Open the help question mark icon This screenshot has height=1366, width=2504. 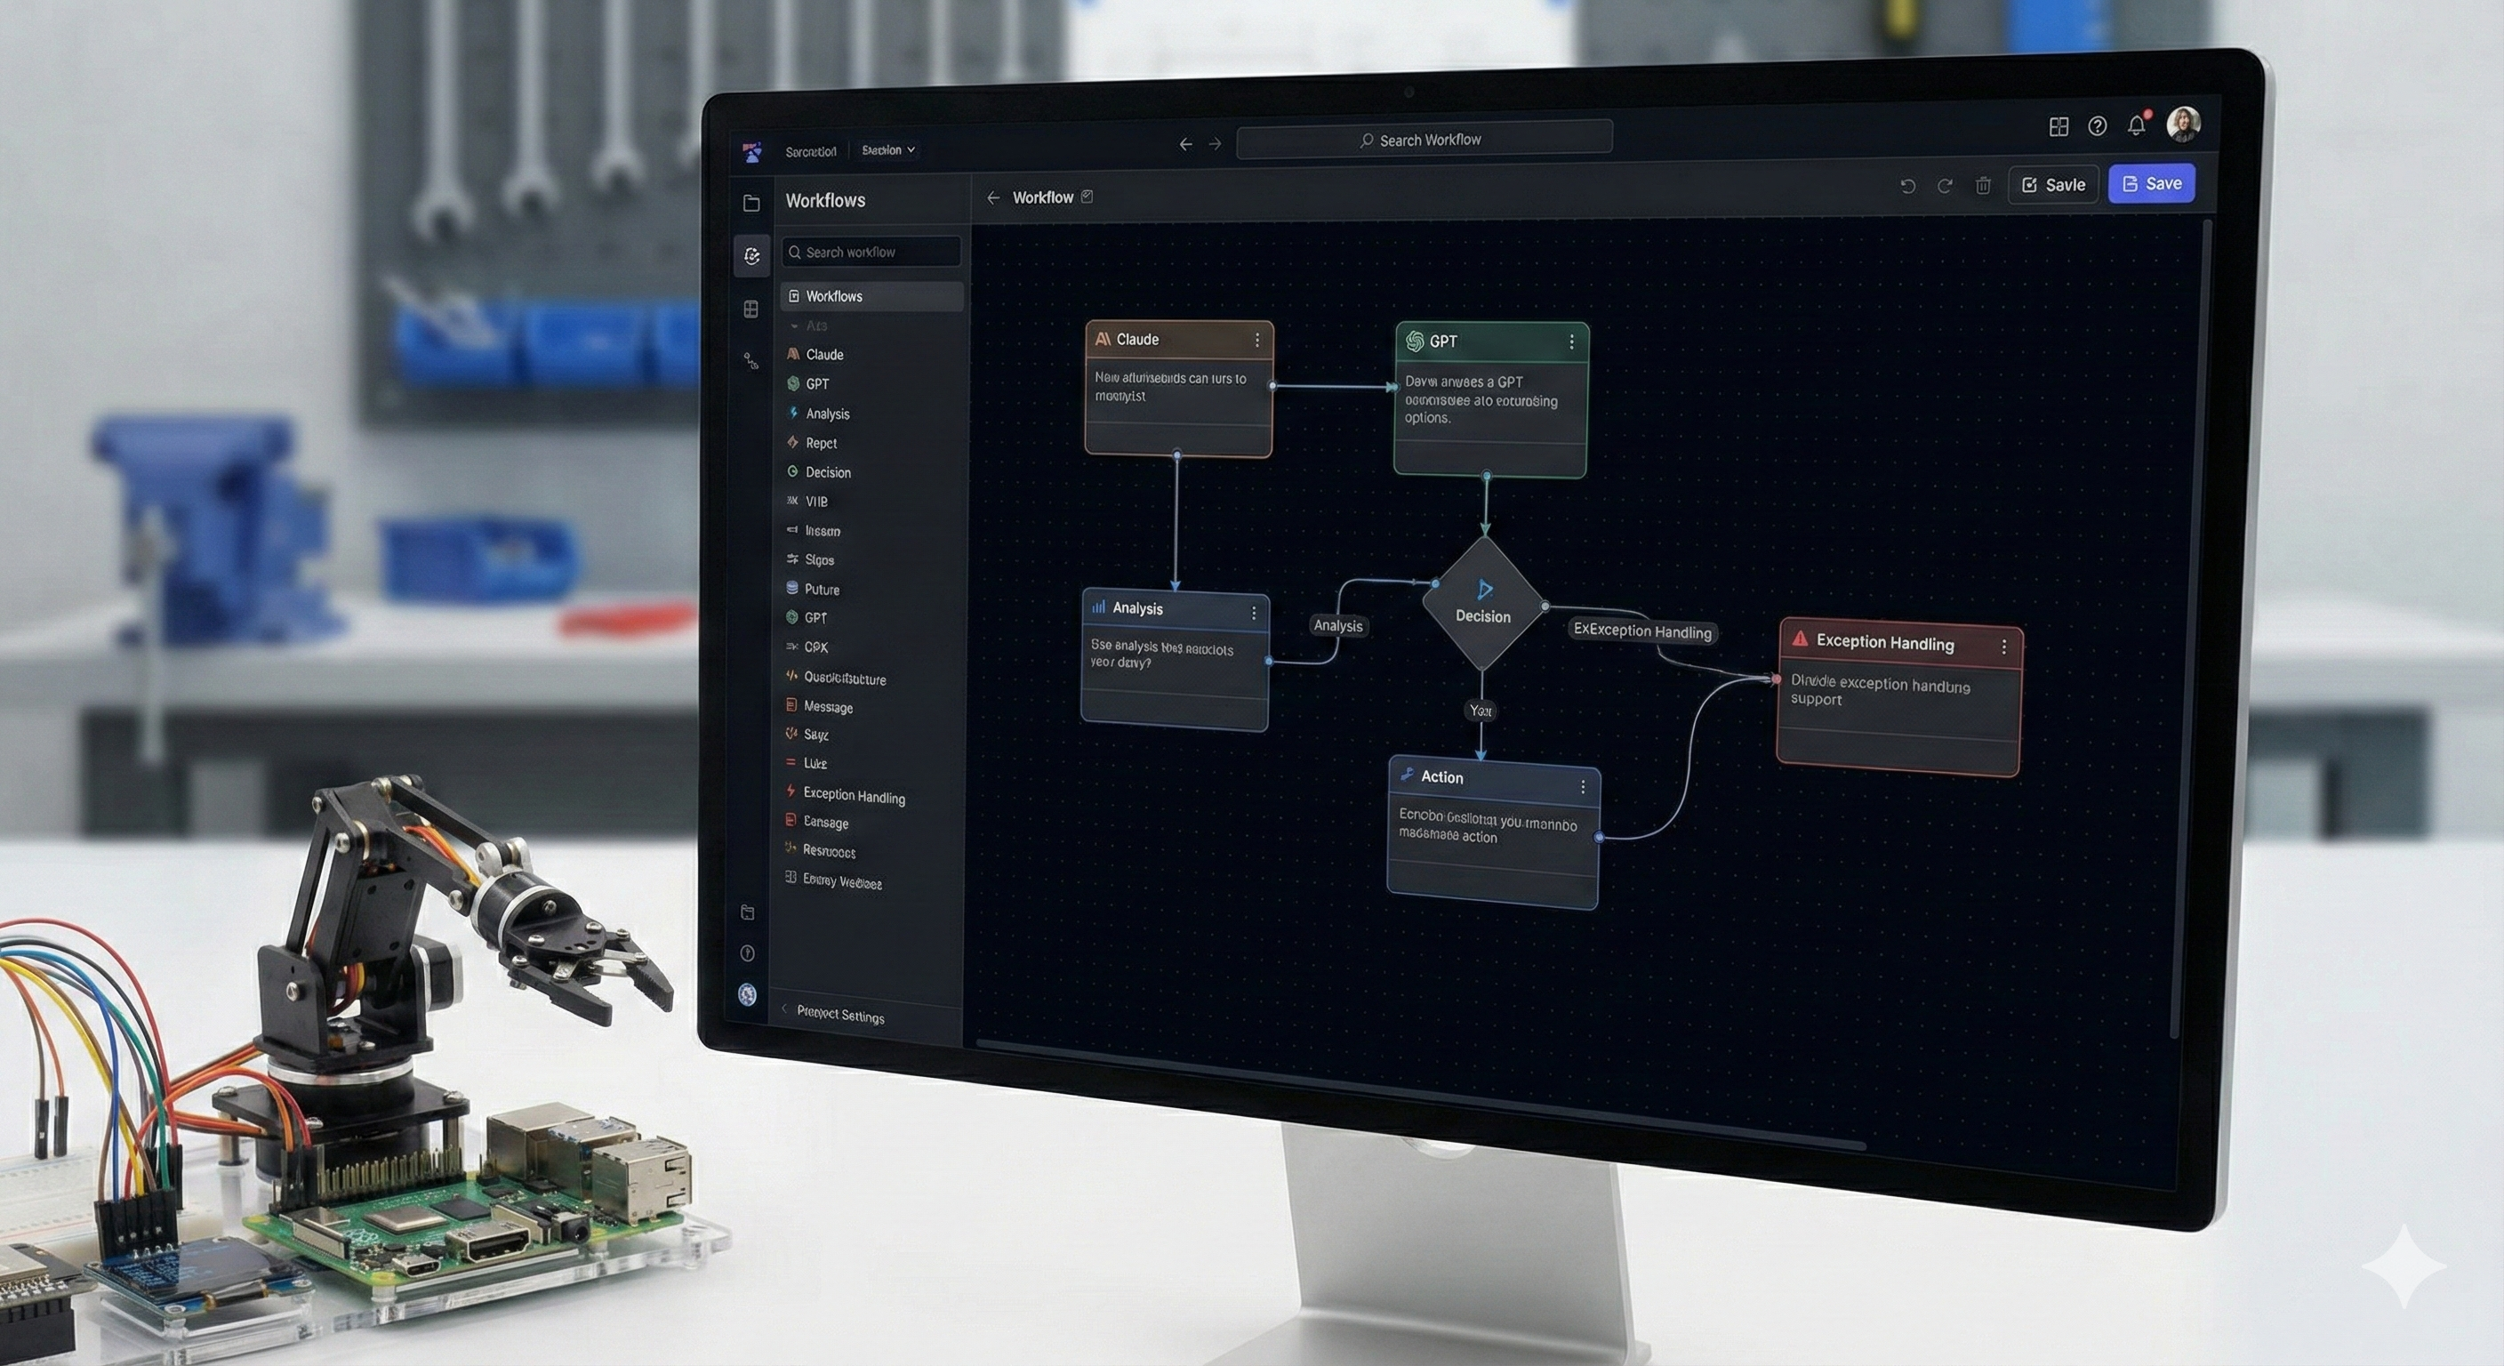(2097, 126)
